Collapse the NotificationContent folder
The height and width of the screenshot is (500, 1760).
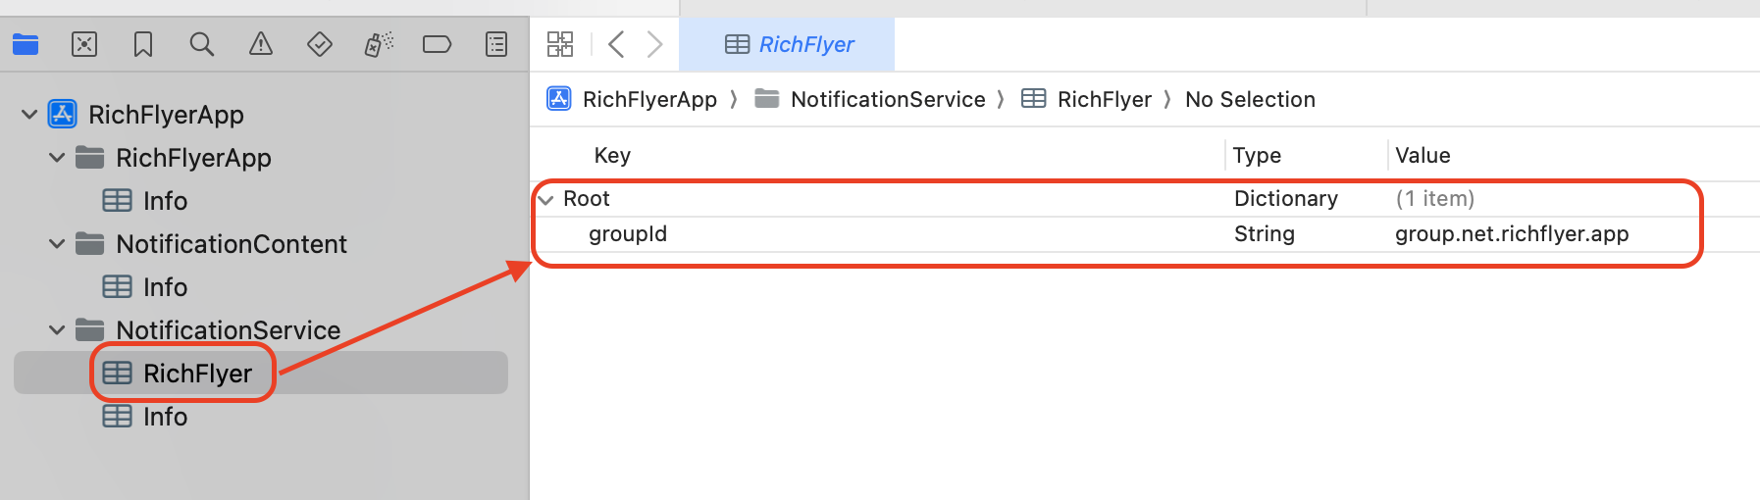point(57,244)
